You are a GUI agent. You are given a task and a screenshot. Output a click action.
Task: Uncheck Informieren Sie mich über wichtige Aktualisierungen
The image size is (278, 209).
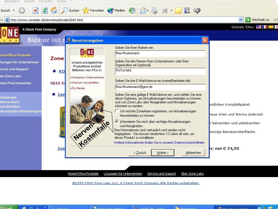pyautogui.click(x=117, y=122)
